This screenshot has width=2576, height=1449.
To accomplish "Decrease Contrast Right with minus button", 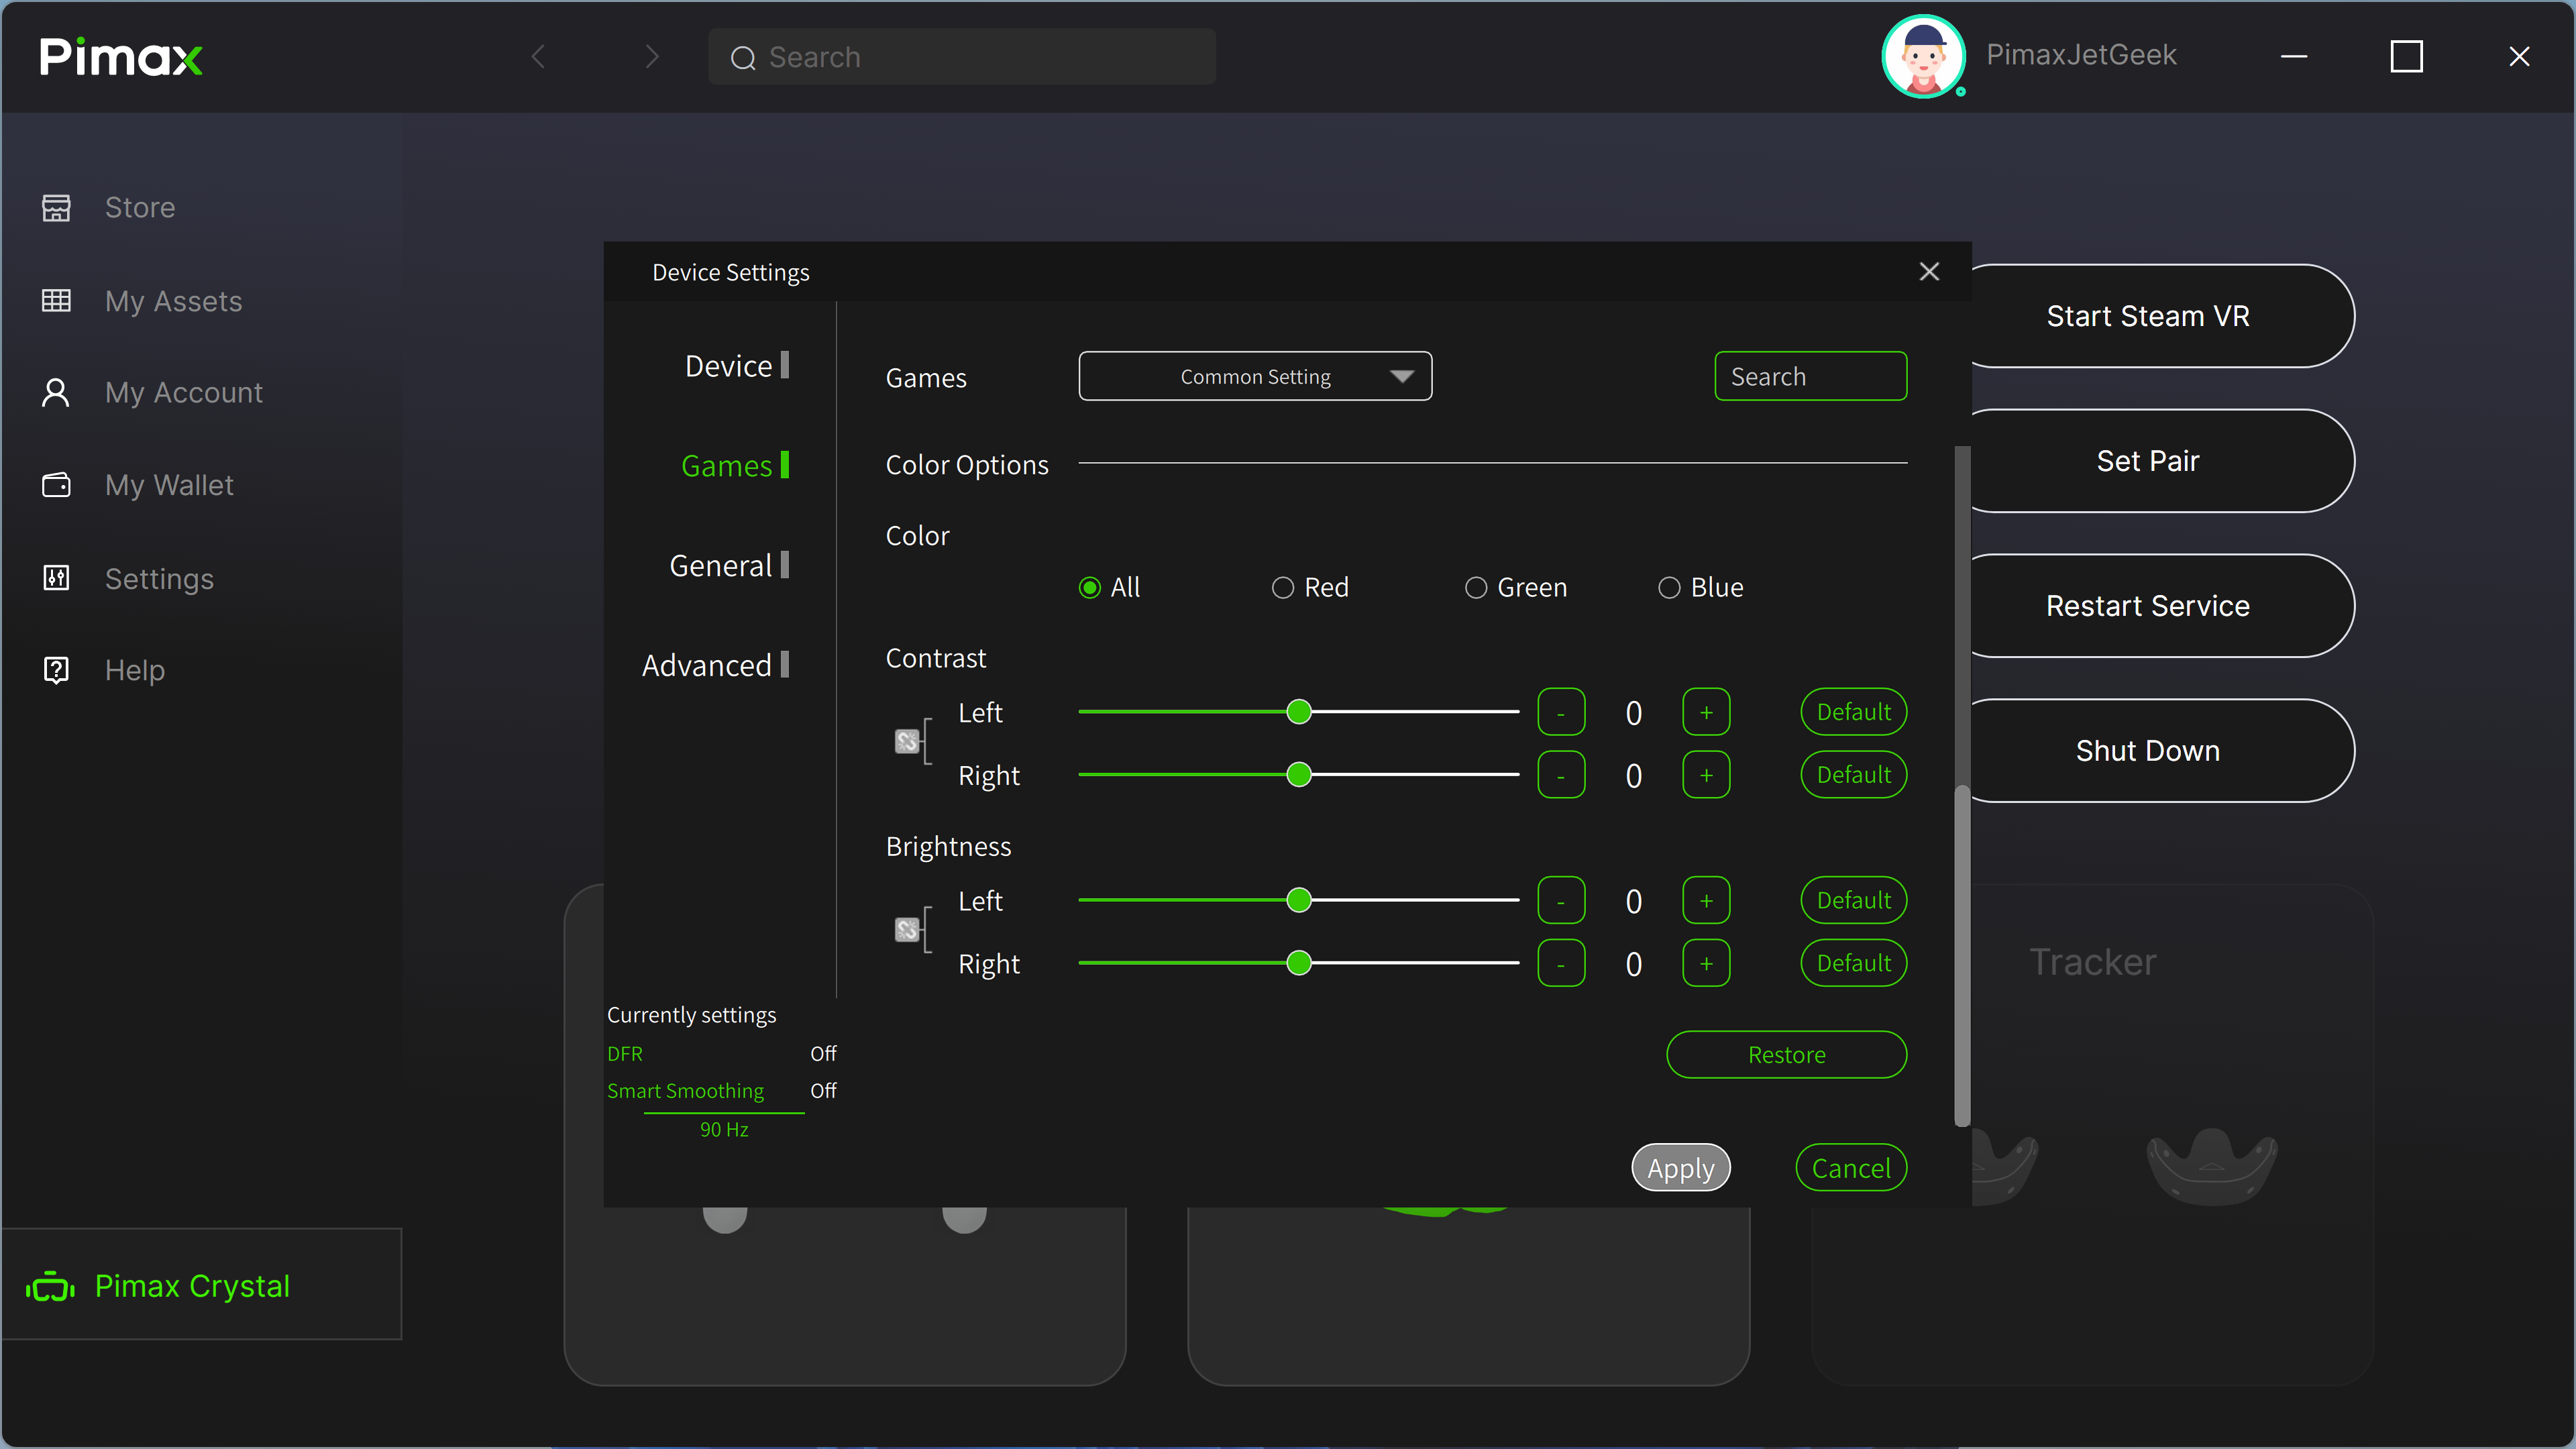I will coord(1561,775).
